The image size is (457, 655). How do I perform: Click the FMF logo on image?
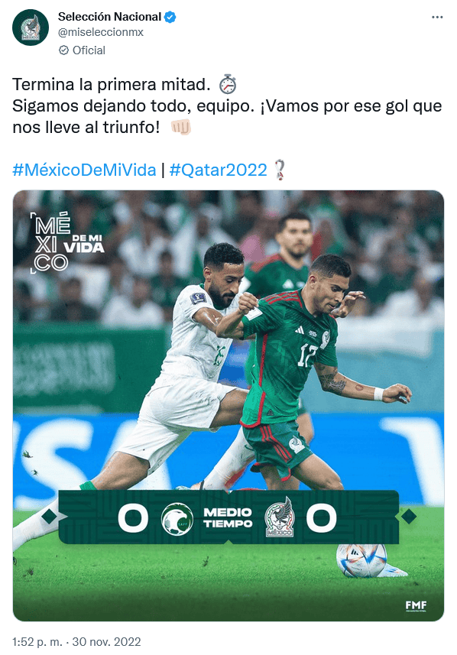[x=416, y=606]
